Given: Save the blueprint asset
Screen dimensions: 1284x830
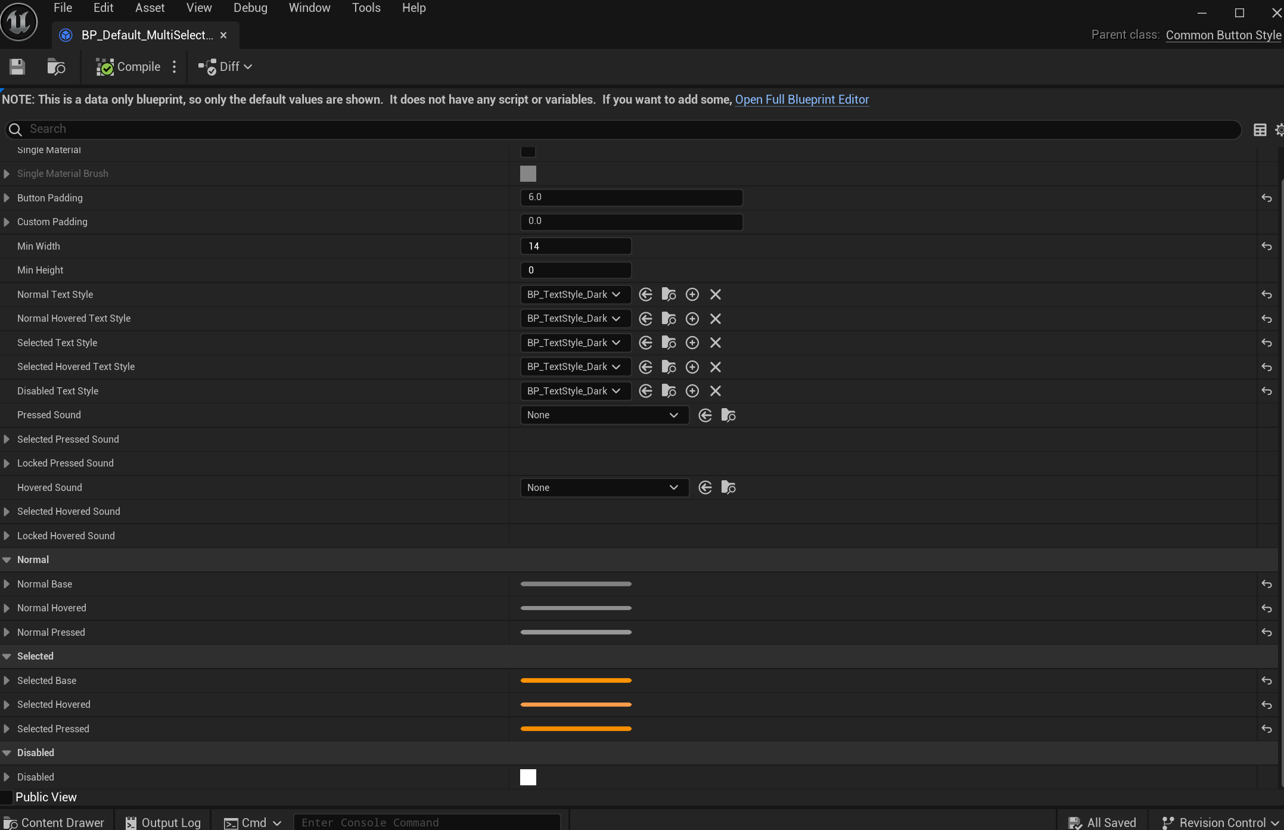Looking at the screenshot, I should click(17, 67).
